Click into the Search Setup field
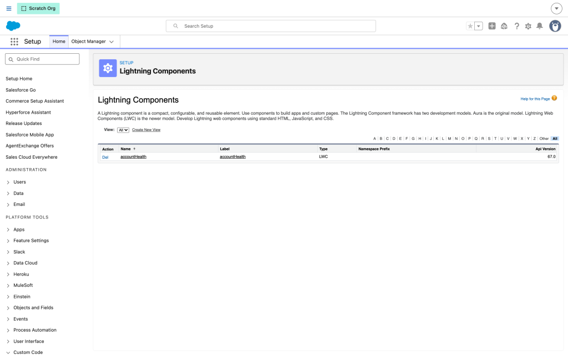This screenshot has height=355, width=568. pyautogui.click(x=271, y=26)
